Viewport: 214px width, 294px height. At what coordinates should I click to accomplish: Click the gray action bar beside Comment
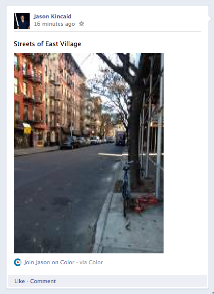(131, 281)
